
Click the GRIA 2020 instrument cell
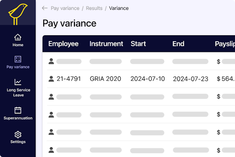point(105,79)
